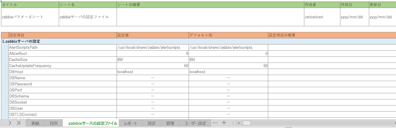Select the 作成日 header cell

(x=354, y=5)
